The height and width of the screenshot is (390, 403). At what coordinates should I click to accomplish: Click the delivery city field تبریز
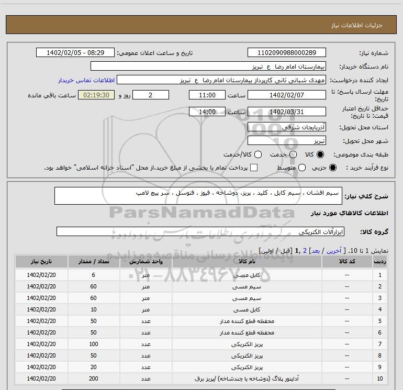click(x=287, y=140)
